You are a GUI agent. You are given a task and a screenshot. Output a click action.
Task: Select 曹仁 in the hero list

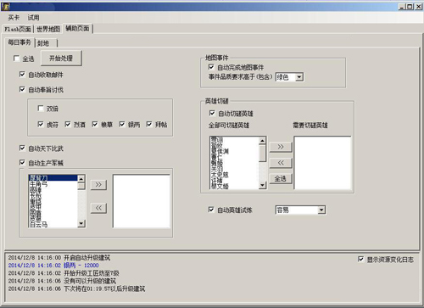point(234,157)
